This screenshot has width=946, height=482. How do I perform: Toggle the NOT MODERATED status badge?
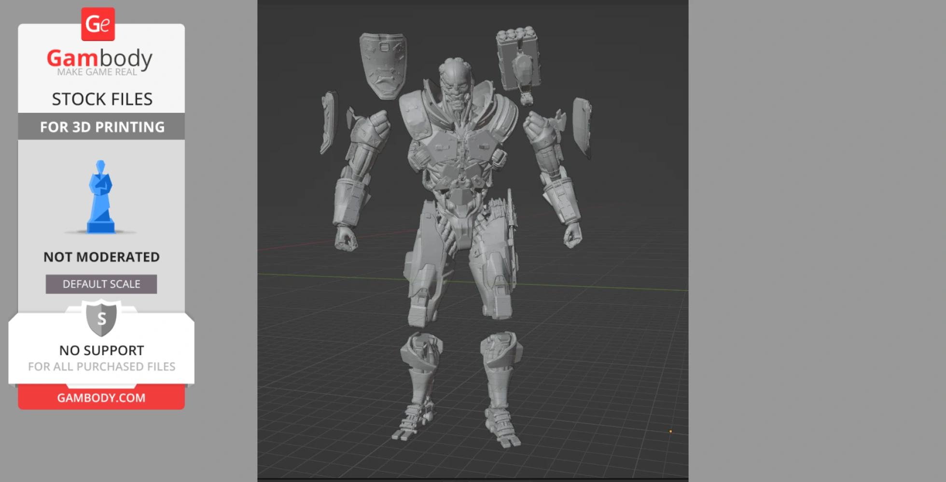coord(101,257)
